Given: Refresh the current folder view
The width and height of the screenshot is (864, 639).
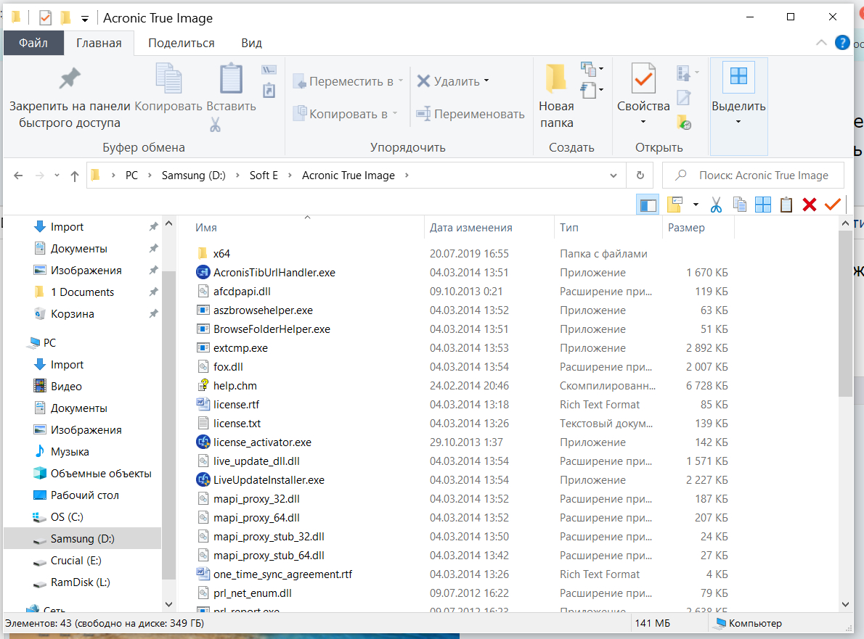Looking at the screenshot, I should pyautogui.click(x=640, y=176).
